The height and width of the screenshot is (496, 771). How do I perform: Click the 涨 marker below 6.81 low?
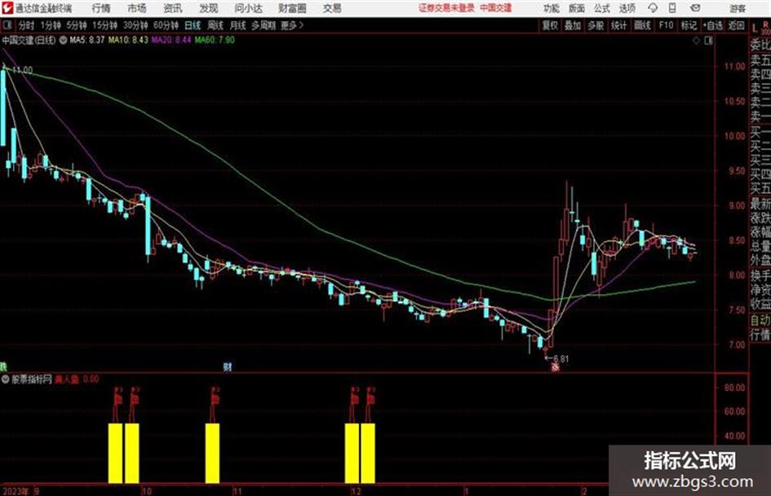point(555,367)
